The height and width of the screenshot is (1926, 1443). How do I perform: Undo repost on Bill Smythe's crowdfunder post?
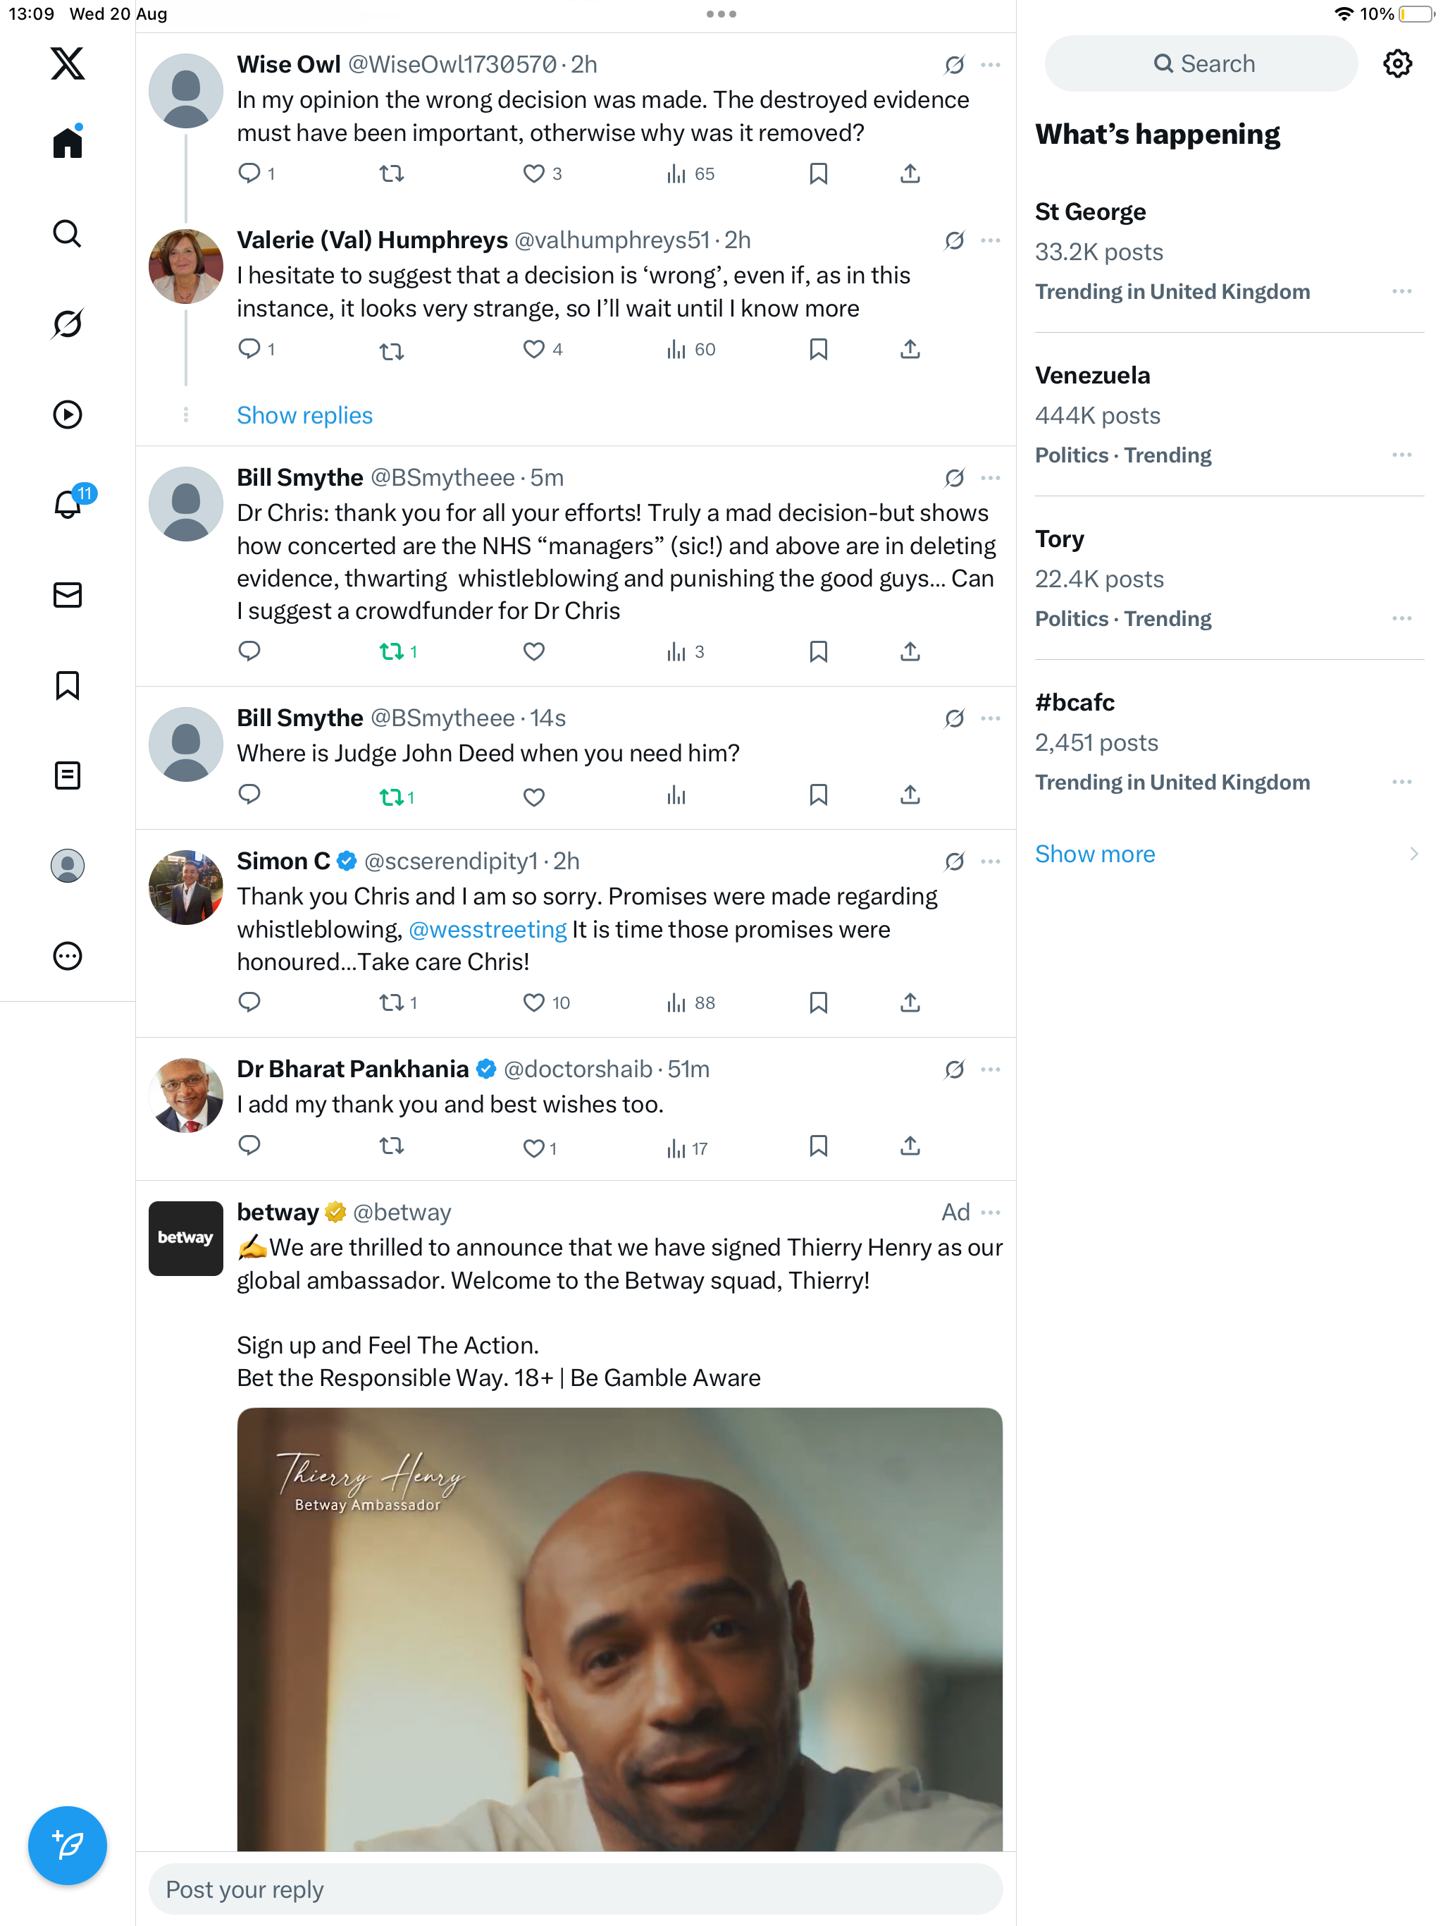coord(392,651)
